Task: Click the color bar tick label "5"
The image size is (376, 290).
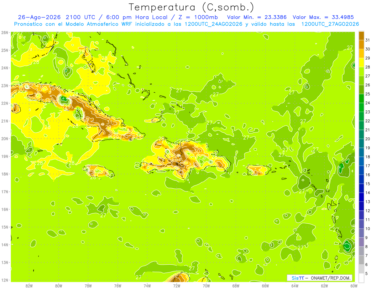Action: pyautogui.click(x=367, y=273)
